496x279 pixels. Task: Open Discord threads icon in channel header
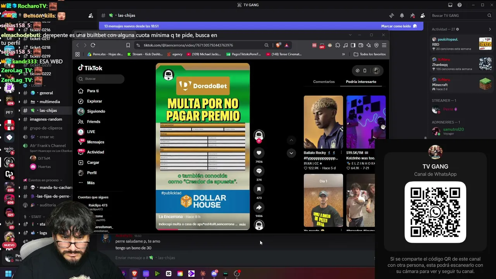pos(391,15)
